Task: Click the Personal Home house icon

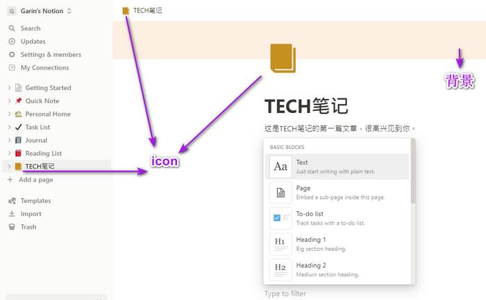Action: coord(18,114)
